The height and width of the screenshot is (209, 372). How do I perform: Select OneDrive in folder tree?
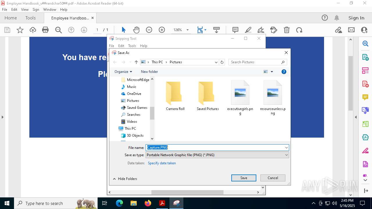tap(134, 94)
